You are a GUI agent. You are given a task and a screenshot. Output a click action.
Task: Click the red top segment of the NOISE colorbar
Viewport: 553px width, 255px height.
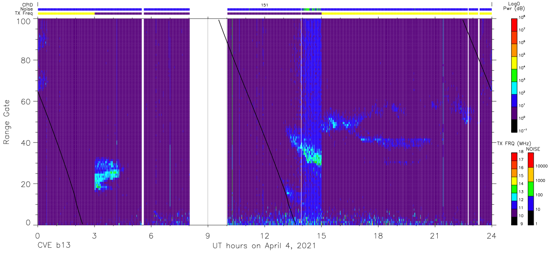[530, 160]
